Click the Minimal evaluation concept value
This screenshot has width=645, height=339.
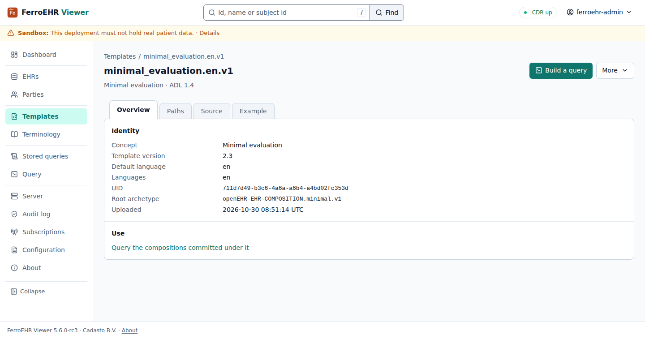click(x=252, y=145)
